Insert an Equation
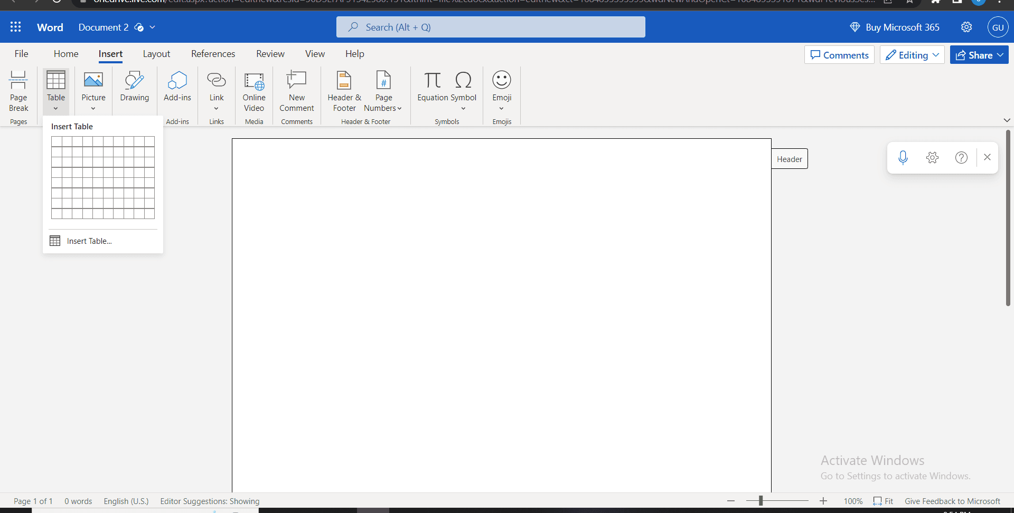The height and width of the screenshot is (513, 1014). (x=433, y=87)
